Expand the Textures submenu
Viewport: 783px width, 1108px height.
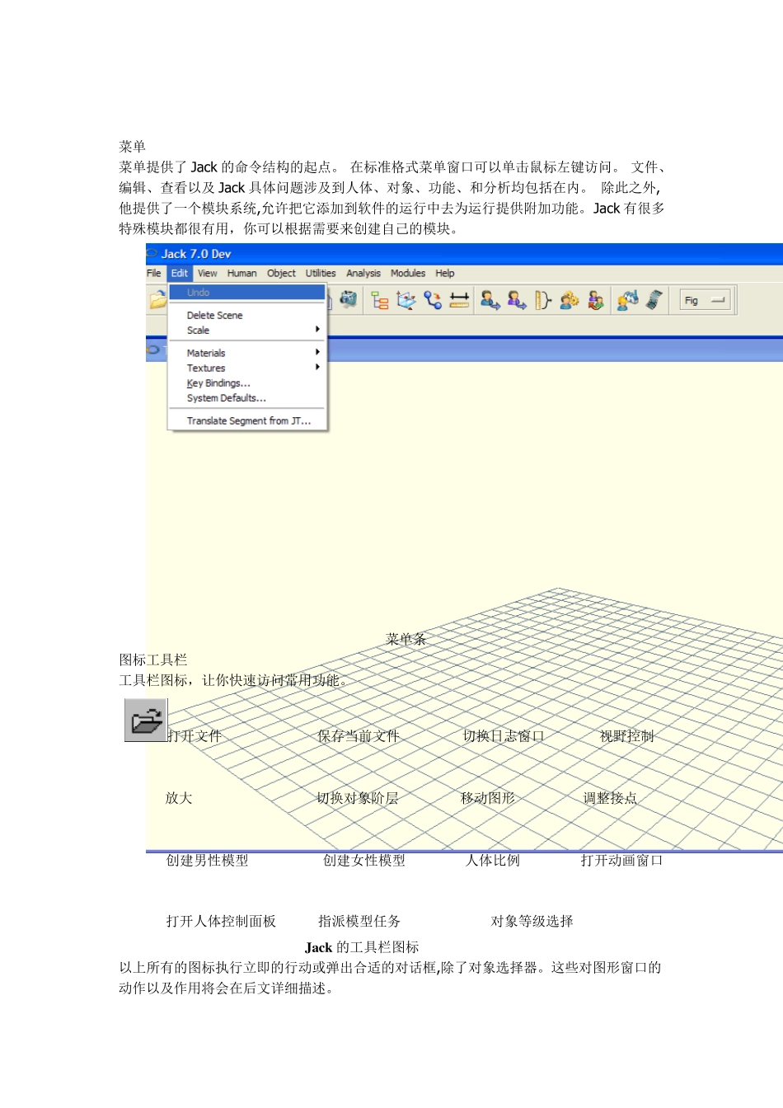[x=247, y=369]
